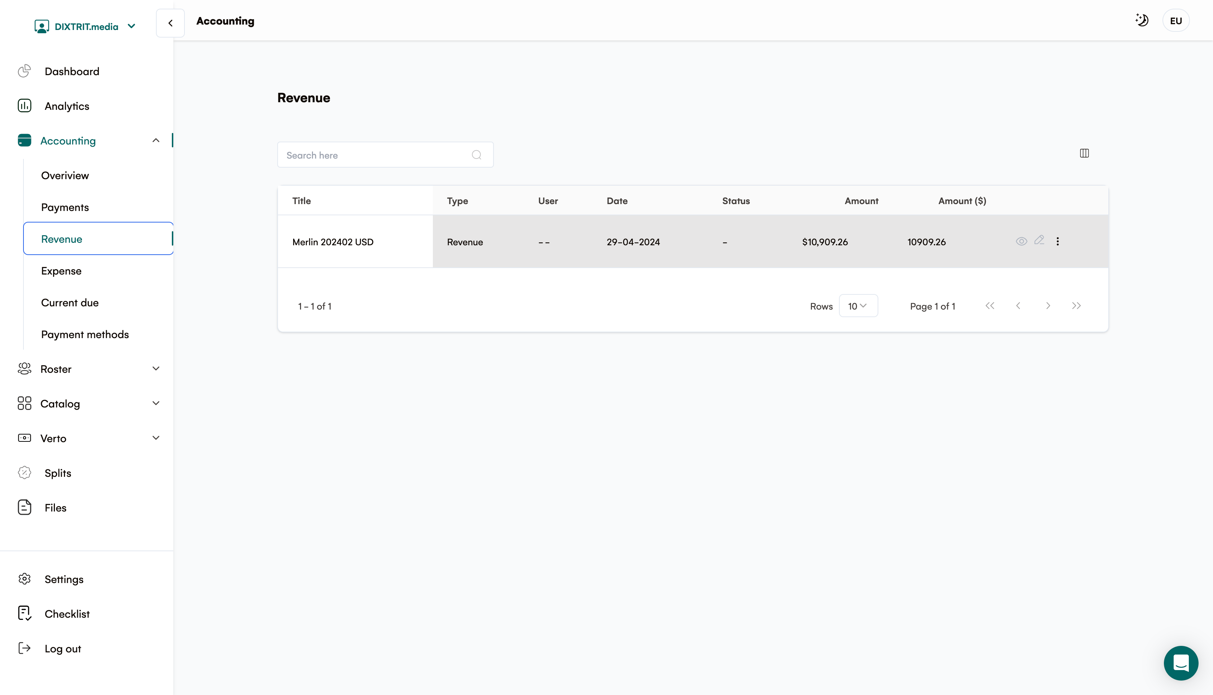Open the Payment methods submenu item
Screen dimensions: 1213x695
click(x=85, y=334)
